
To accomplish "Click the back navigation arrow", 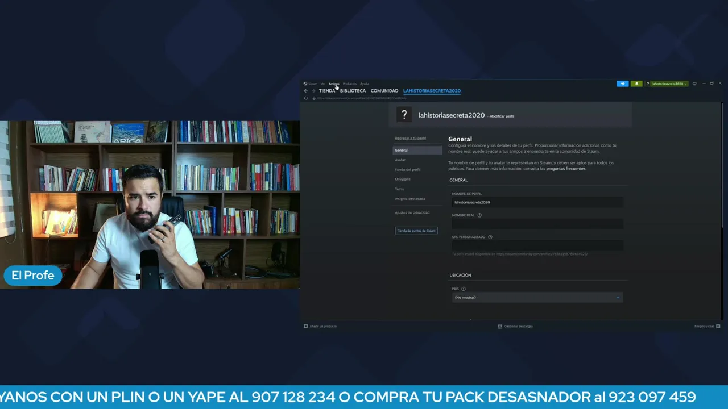I will point(305,91).
